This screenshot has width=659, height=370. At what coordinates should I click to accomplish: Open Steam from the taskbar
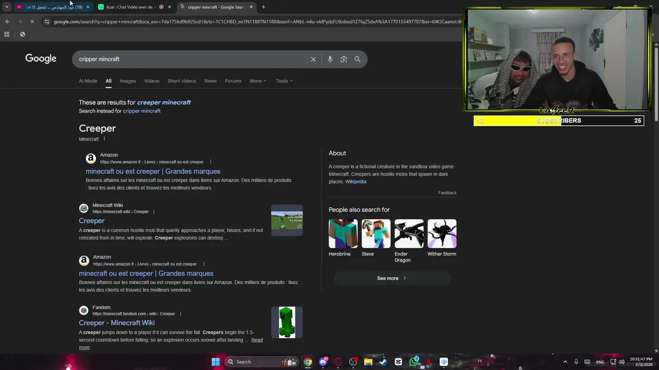pos(383,362)
